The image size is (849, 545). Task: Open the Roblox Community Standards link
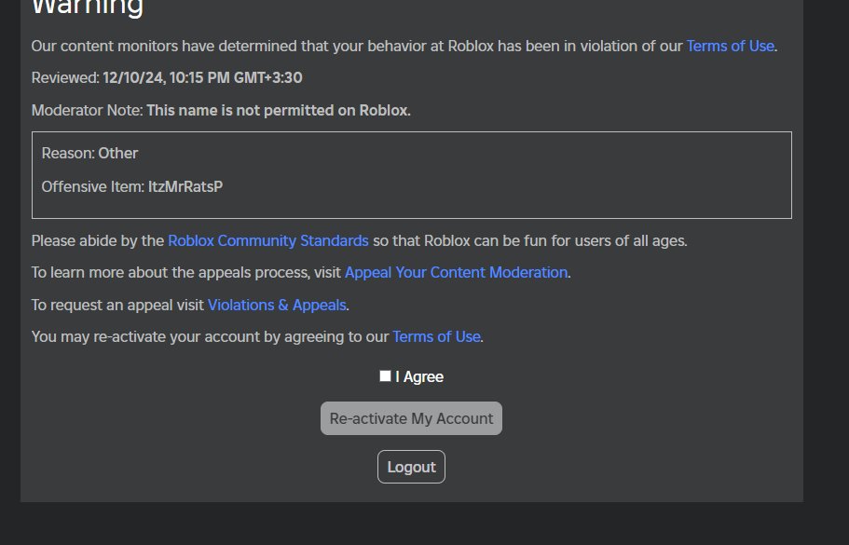[x=268, y=240]
